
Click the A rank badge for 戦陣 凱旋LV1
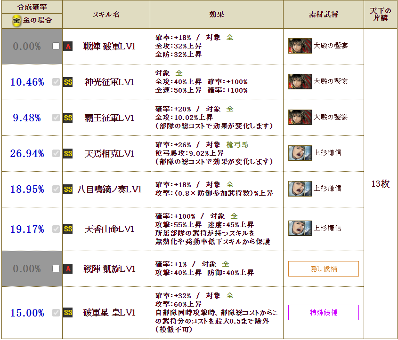[x=68, y=269]
